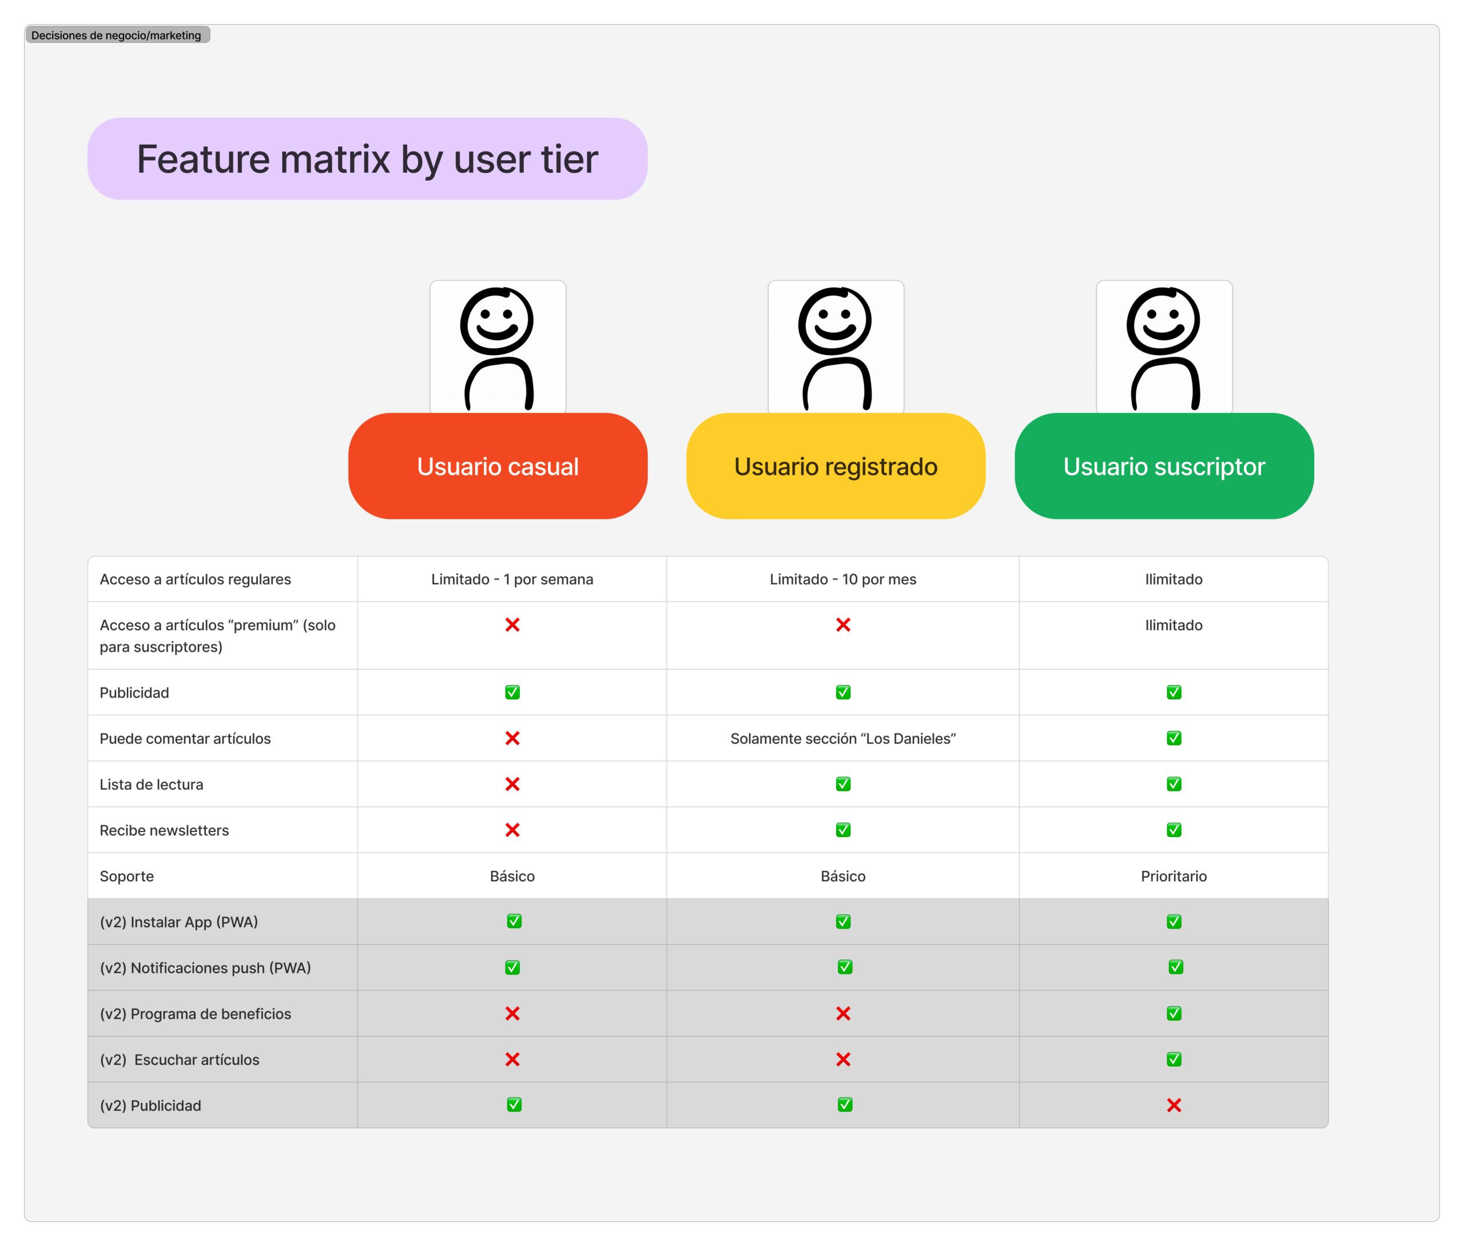1464x1246 pixels.
Task: Click the Solamente sección Los Danieles cell
Action: (842, 738)
